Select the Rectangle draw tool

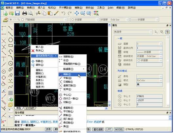[x=11, y=45]
